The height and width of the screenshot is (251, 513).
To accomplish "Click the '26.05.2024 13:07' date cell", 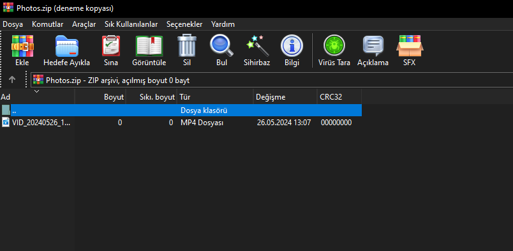I will point(284,123).
